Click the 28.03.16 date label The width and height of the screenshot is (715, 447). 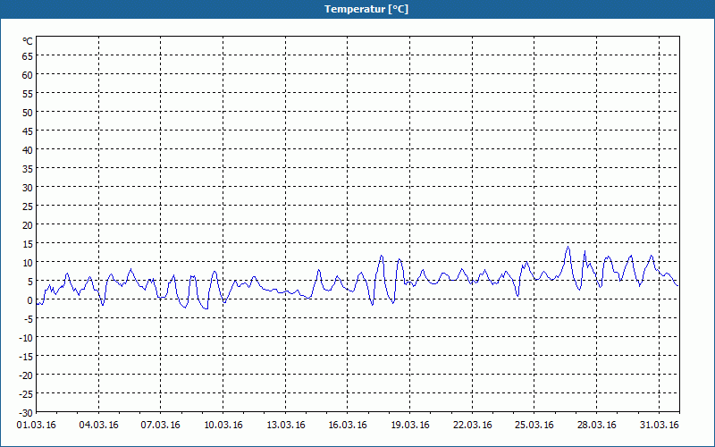tap(597, 426)
